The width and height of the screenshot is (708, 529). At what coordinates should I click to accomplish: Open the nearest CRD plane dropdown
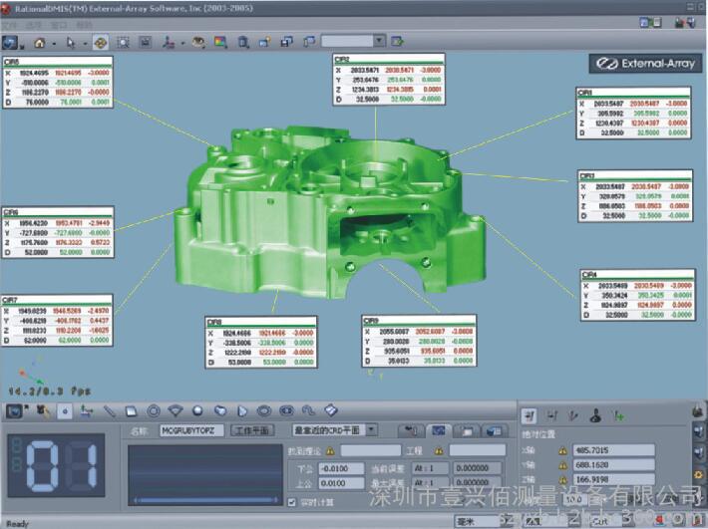[x=334, y=430]
